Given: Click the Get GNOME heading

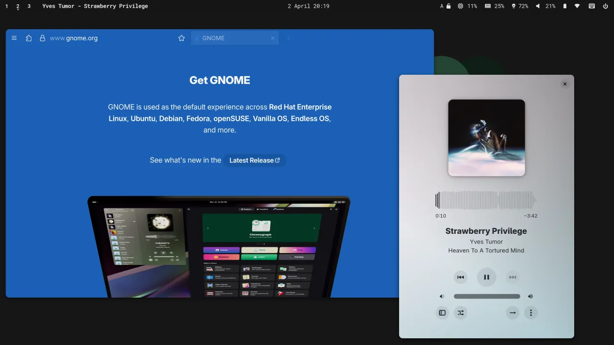Looking at the screenshot, I should point(220,80).
